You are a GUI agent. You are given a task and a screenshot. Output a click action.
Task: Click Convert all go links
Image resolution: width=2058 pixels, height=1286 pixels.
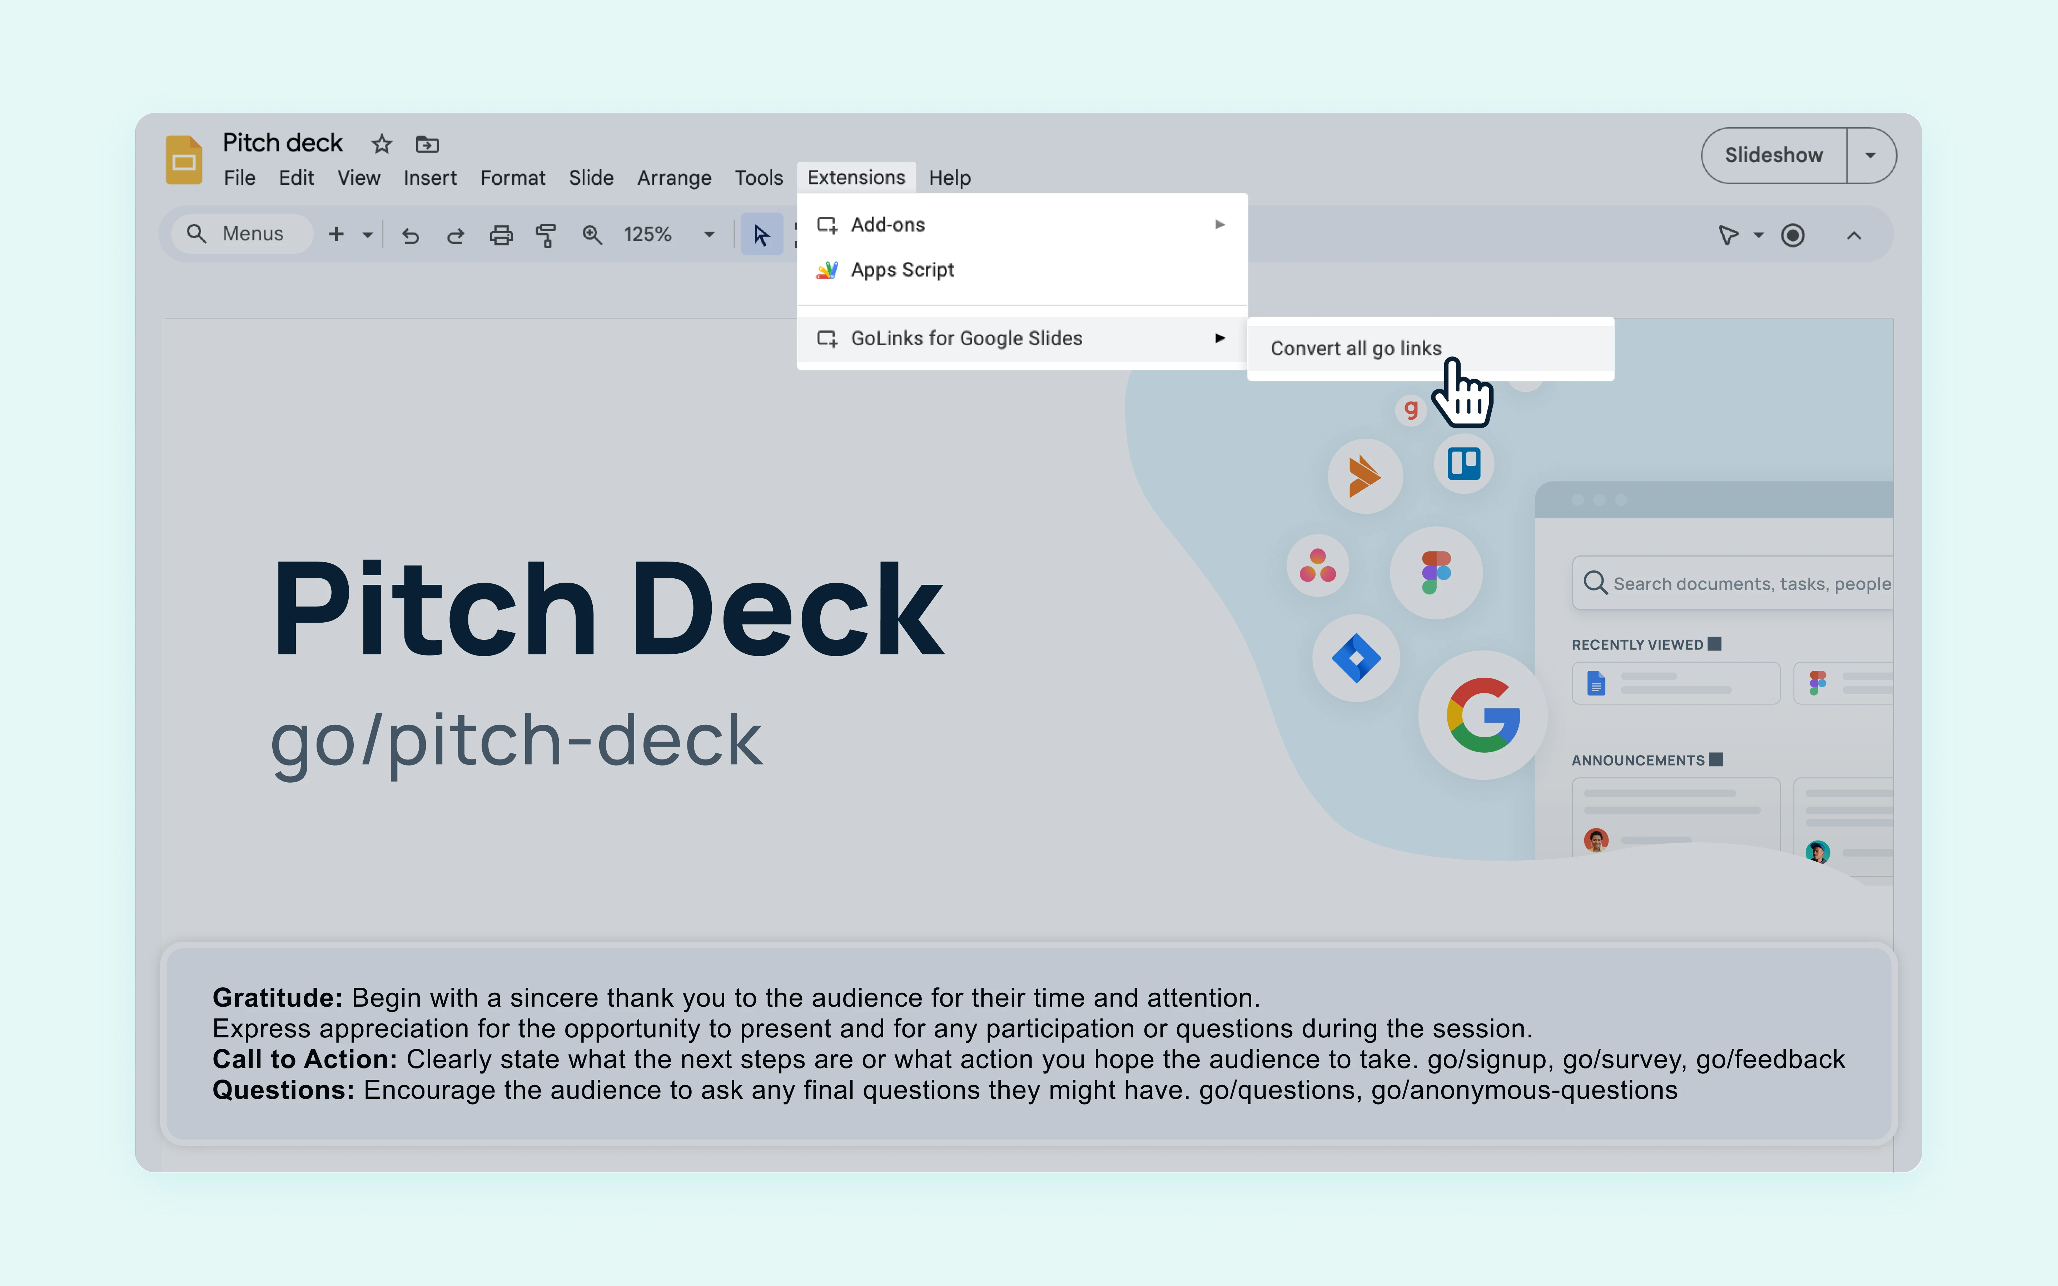pos(1356,348)
